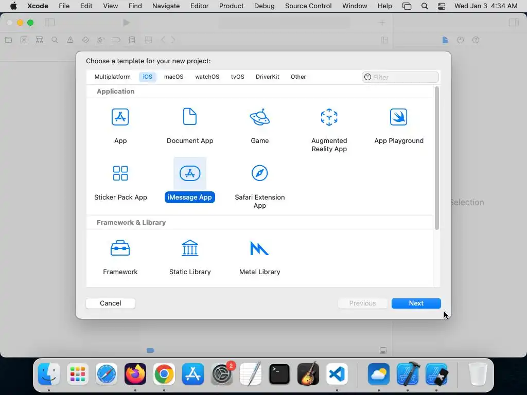This screenshot has width=527, height=395.
Task: Click the Previous button
Action: coord(363,303)
